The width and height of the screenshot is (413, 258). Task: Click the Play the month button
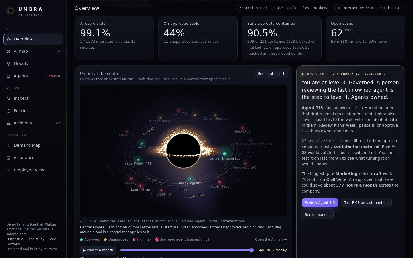[x=98, y=250]
